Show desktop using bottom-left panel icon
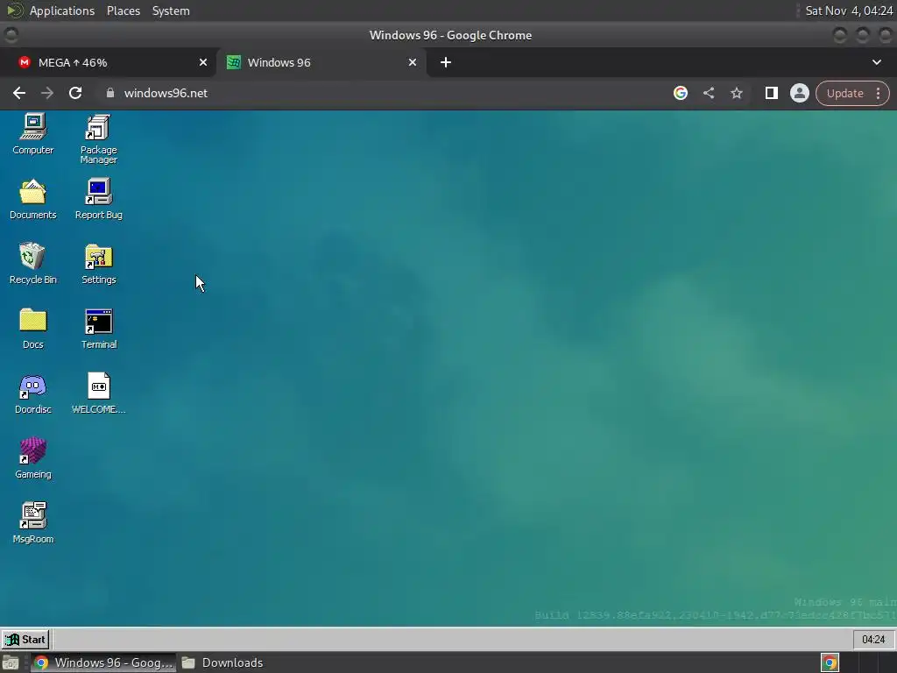Viewport: 897px width, 673px height. [11, 662]
